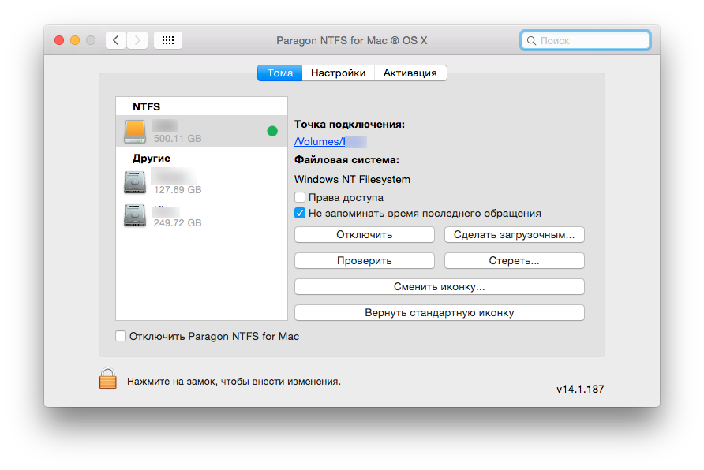Click the green mounted status dot
The width and height of the screenshot is (704, 470).
272,132
